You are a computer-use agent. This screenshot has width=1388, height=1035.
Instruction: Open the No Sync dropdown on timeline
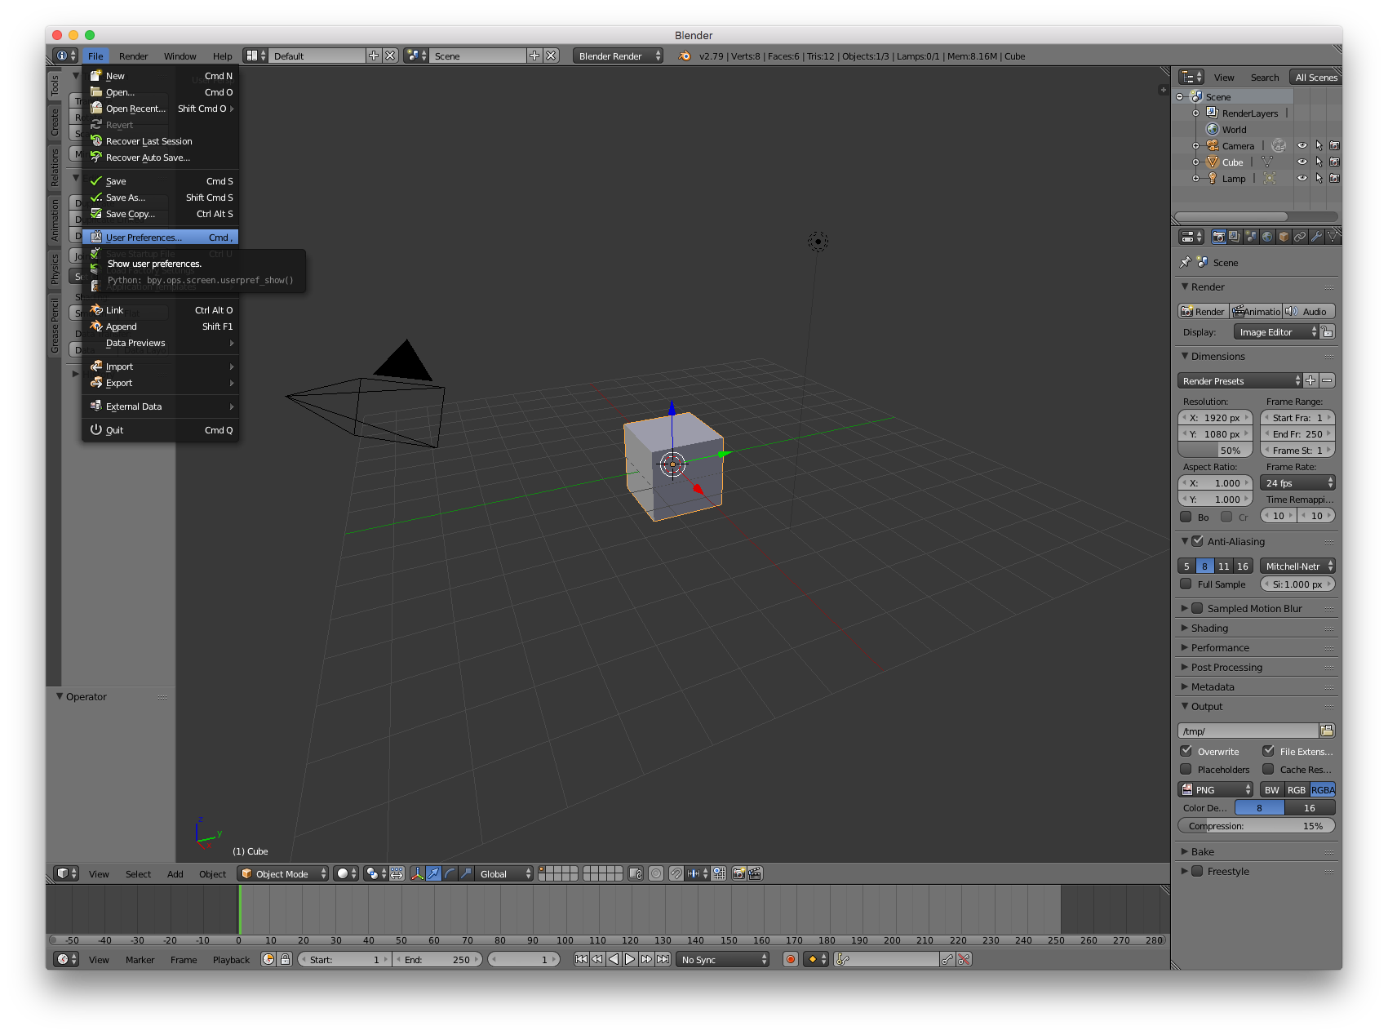coord(721,959)
